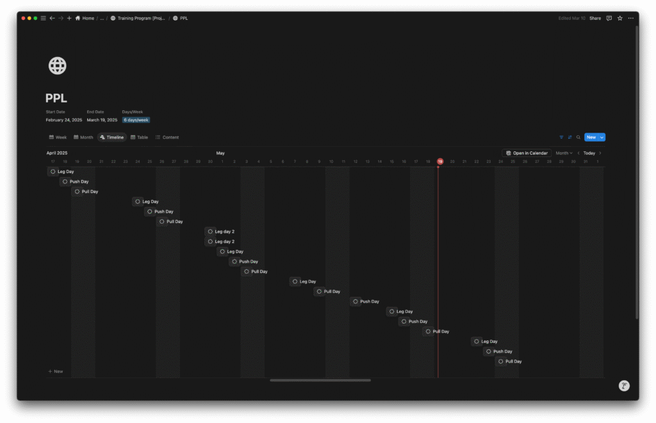656x423 pixels.
Task: Expand the collapsed breadcrumb ellipsis
Action: point(102,18)
